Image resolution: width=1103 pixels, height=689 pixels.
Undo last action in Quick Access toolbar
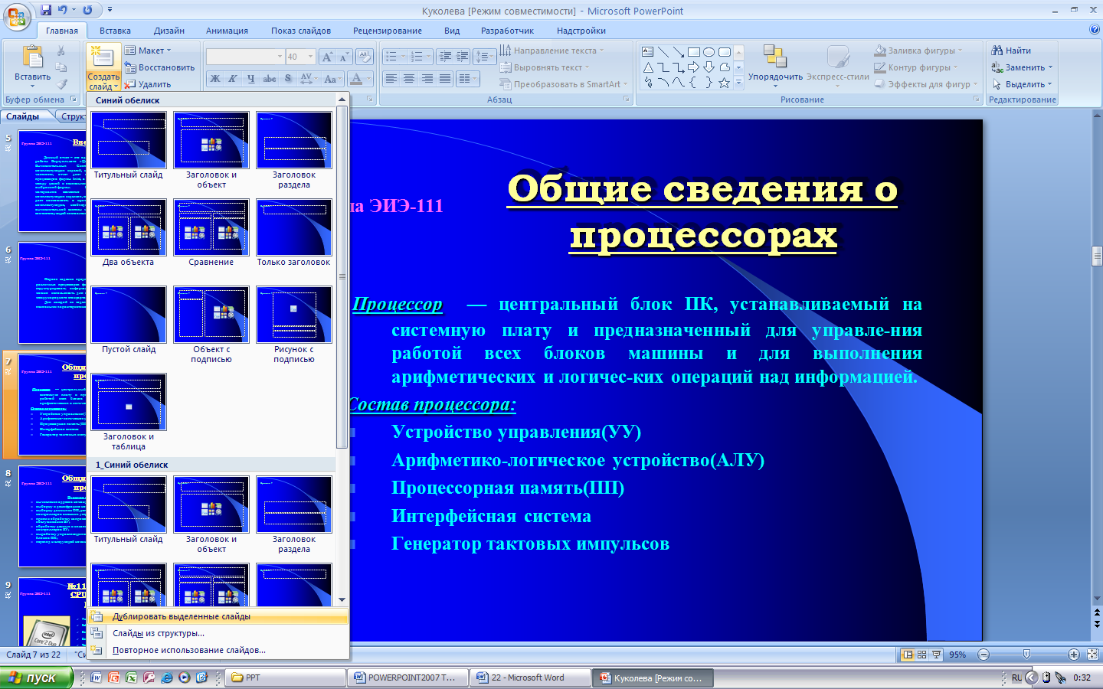(62, 10)
